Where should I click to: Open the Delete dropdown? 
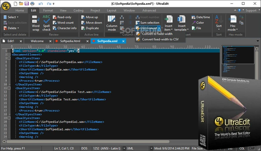click(x=11, y=28)
